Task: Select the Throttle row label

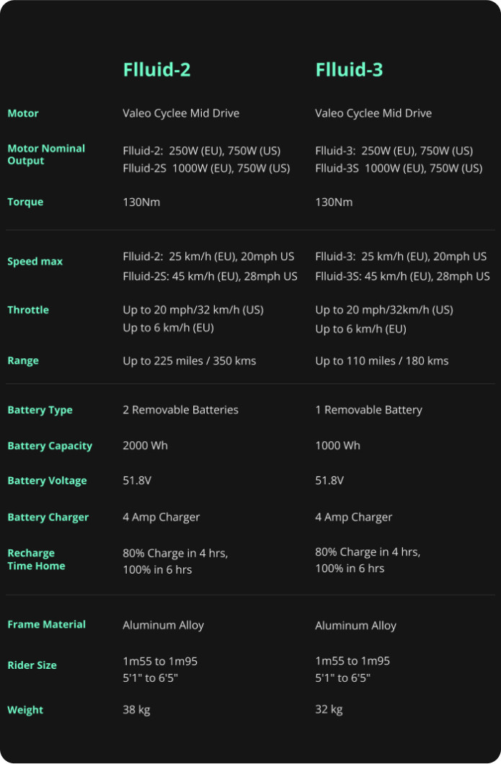Action: point(28,310)
